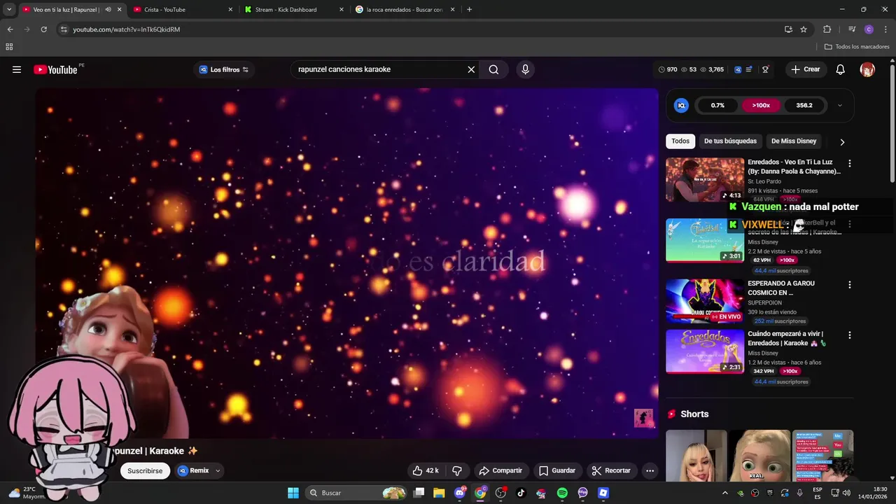The image size is (896, 504).
Task: Show hidden system tray icons
Action: 724,493
